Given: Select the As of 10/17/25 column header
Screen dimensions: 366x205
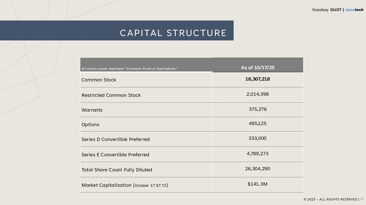Looking at the screenshot, I should pos(257,68).
